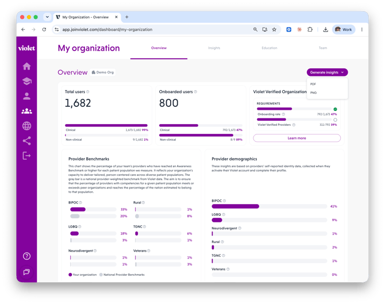
Task: Click the info icon beside Rural benchmark
Action: (144, 203)
